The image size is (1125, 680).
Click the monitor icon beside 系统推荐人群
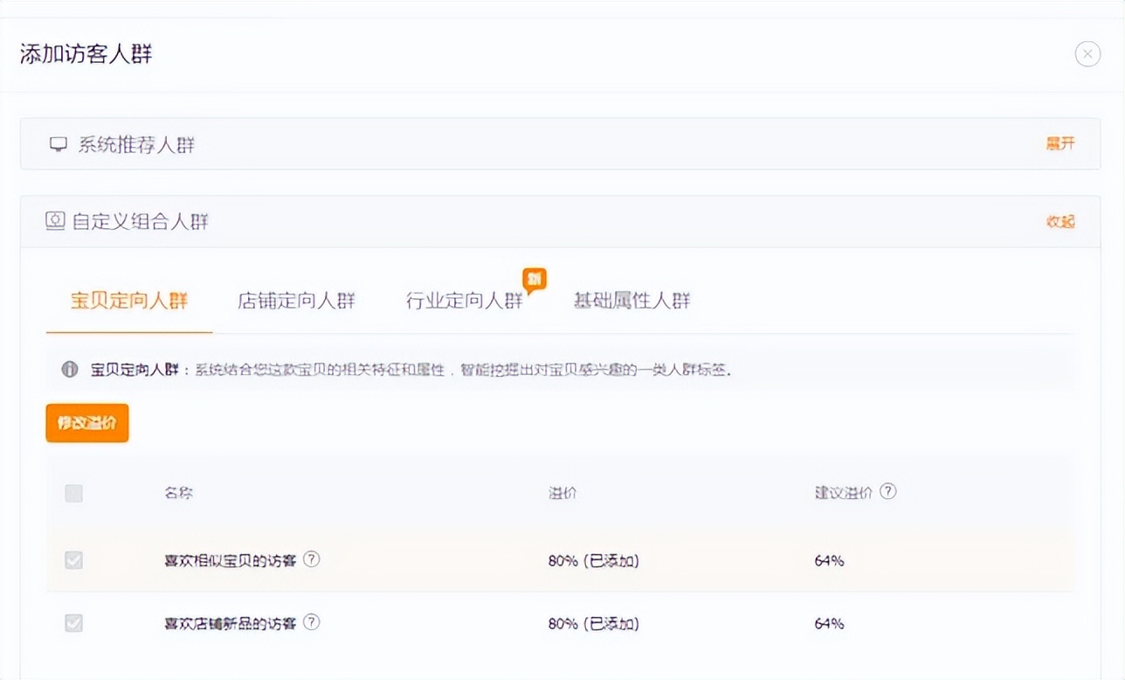point(58,143)
